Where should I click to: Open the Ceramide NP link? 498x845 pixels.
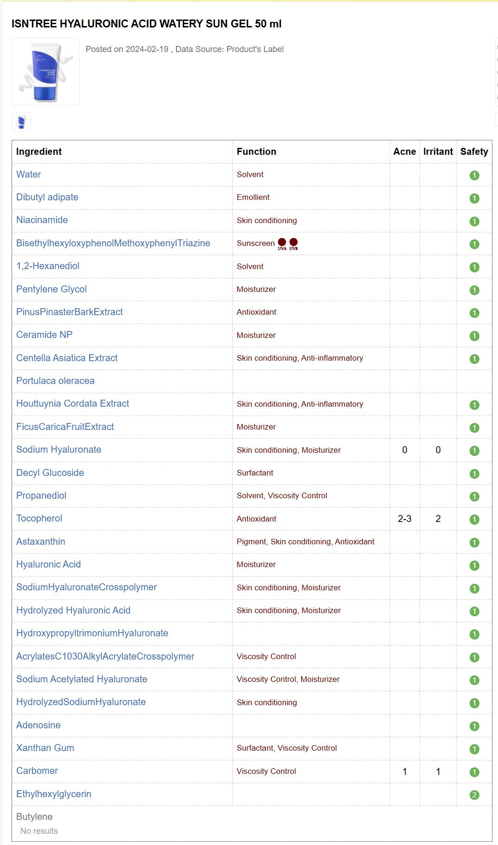(x=44, y=335)
